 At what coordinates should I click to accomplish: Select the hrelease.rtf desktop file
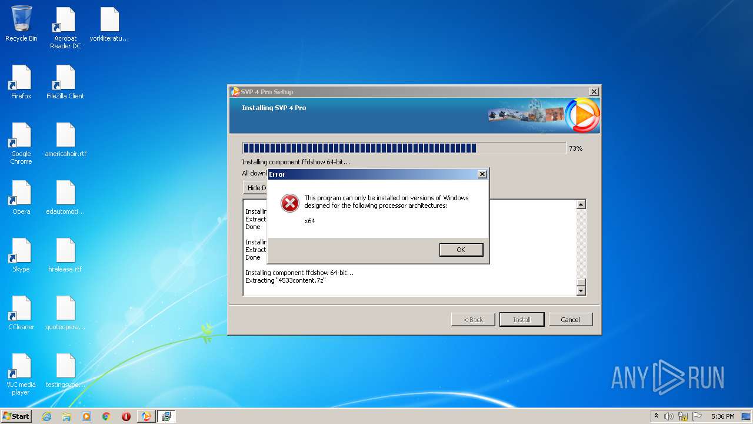pos(65,255)
